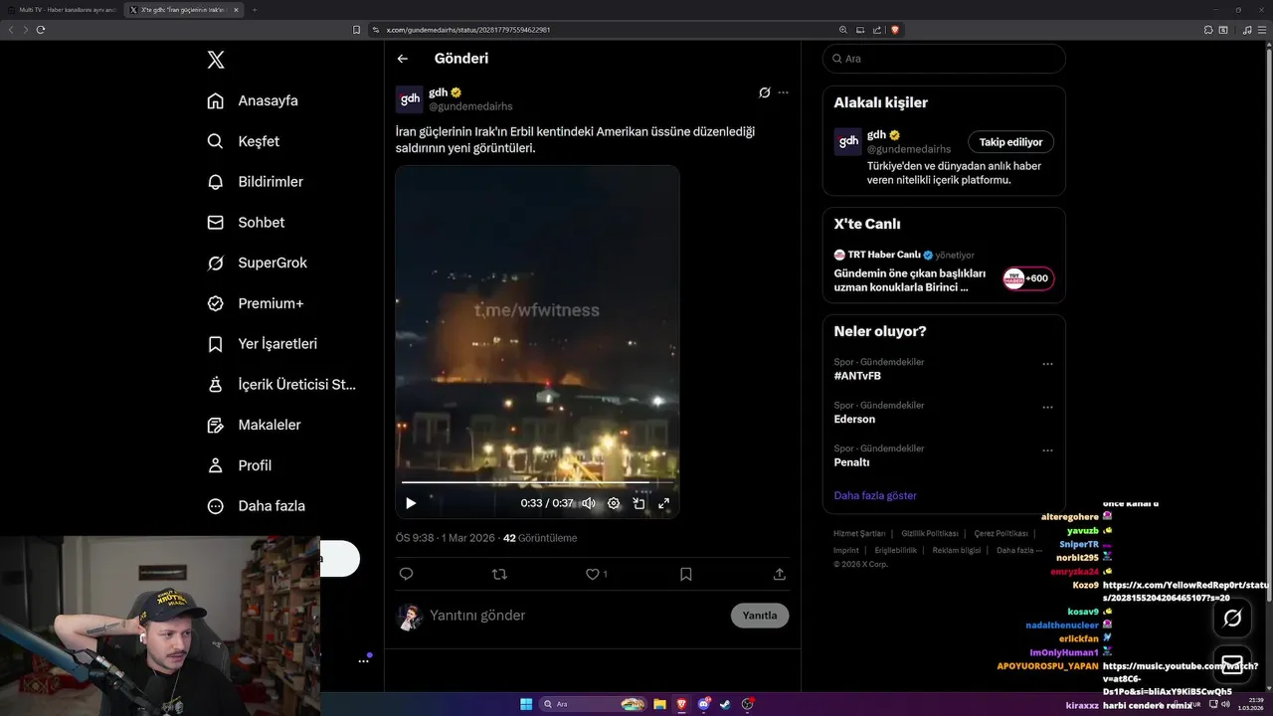
Task: Click the Yer İşaretleri bookmark icon
Action: click(215, 344)
